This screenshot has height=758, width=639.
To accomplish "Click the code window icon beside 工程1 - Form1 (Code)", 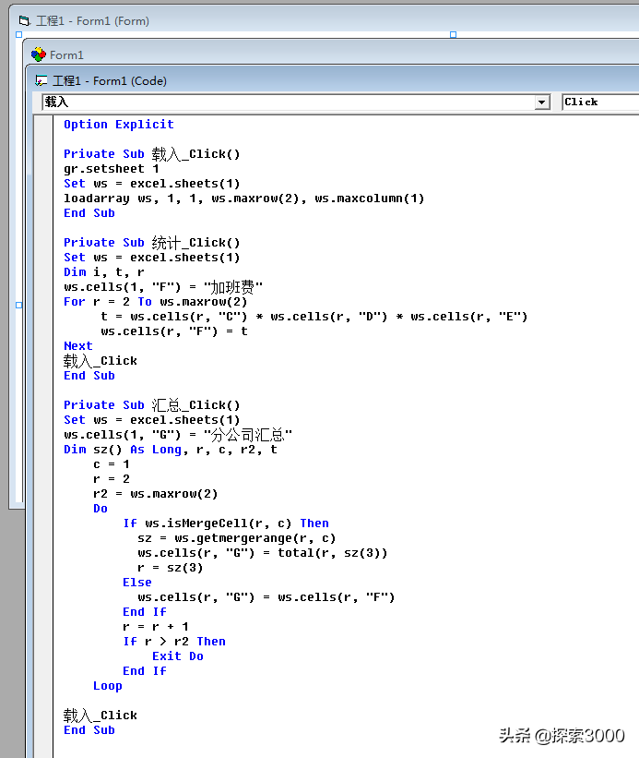I will point(41,80).
